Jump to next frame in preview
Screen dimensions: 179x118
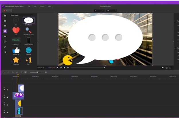[68, 68]
